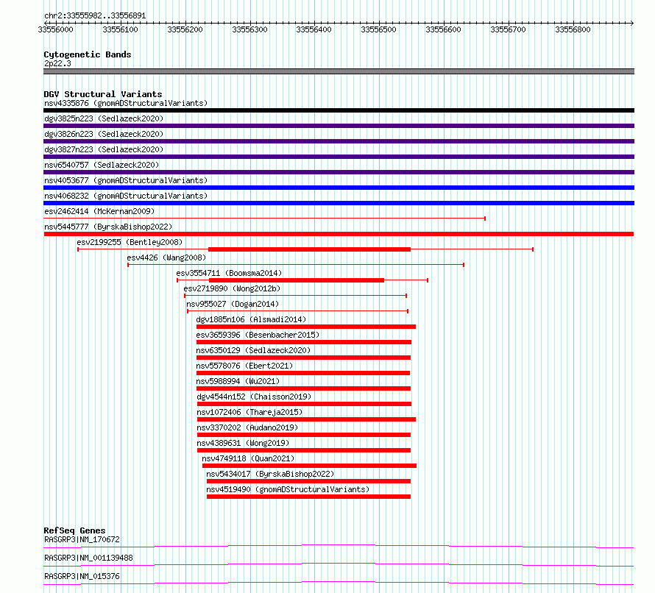
Task: Click the chr2:33555982..33556891 region label
Action: click(95, 16)
